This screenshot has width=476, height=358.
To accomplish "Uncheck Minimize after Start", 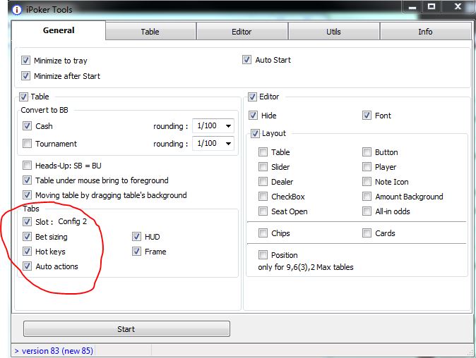I will 26,75.
